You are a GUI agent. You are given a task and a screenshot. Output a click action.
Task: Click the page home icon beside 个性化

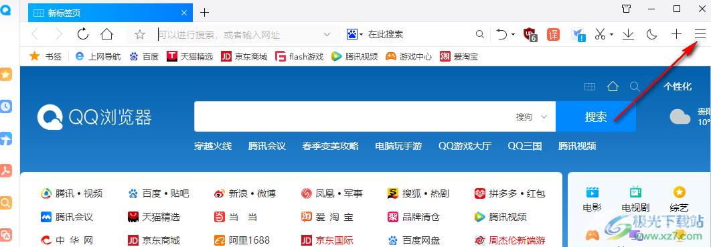[x=613, y=86]
